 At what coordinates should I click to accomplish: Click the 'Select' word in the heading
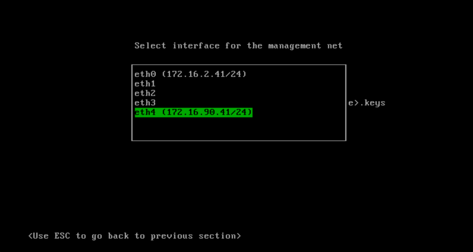tap(149, 46)
